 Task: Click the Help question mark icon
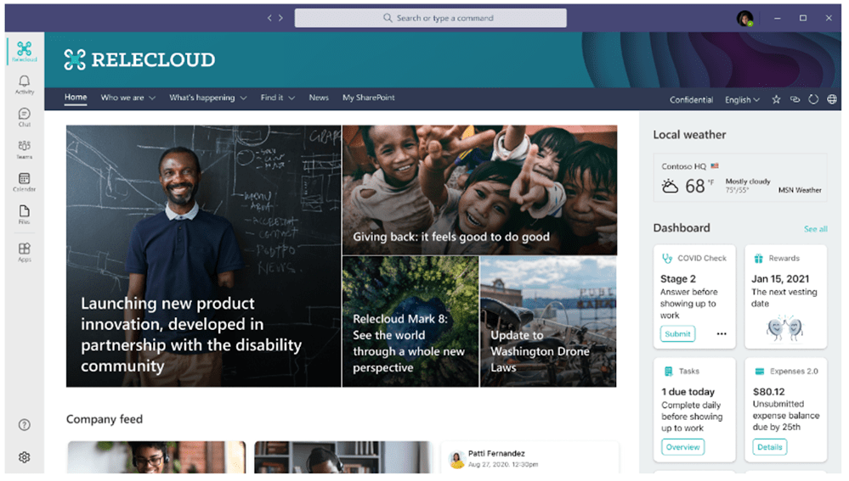pos(24,425)
